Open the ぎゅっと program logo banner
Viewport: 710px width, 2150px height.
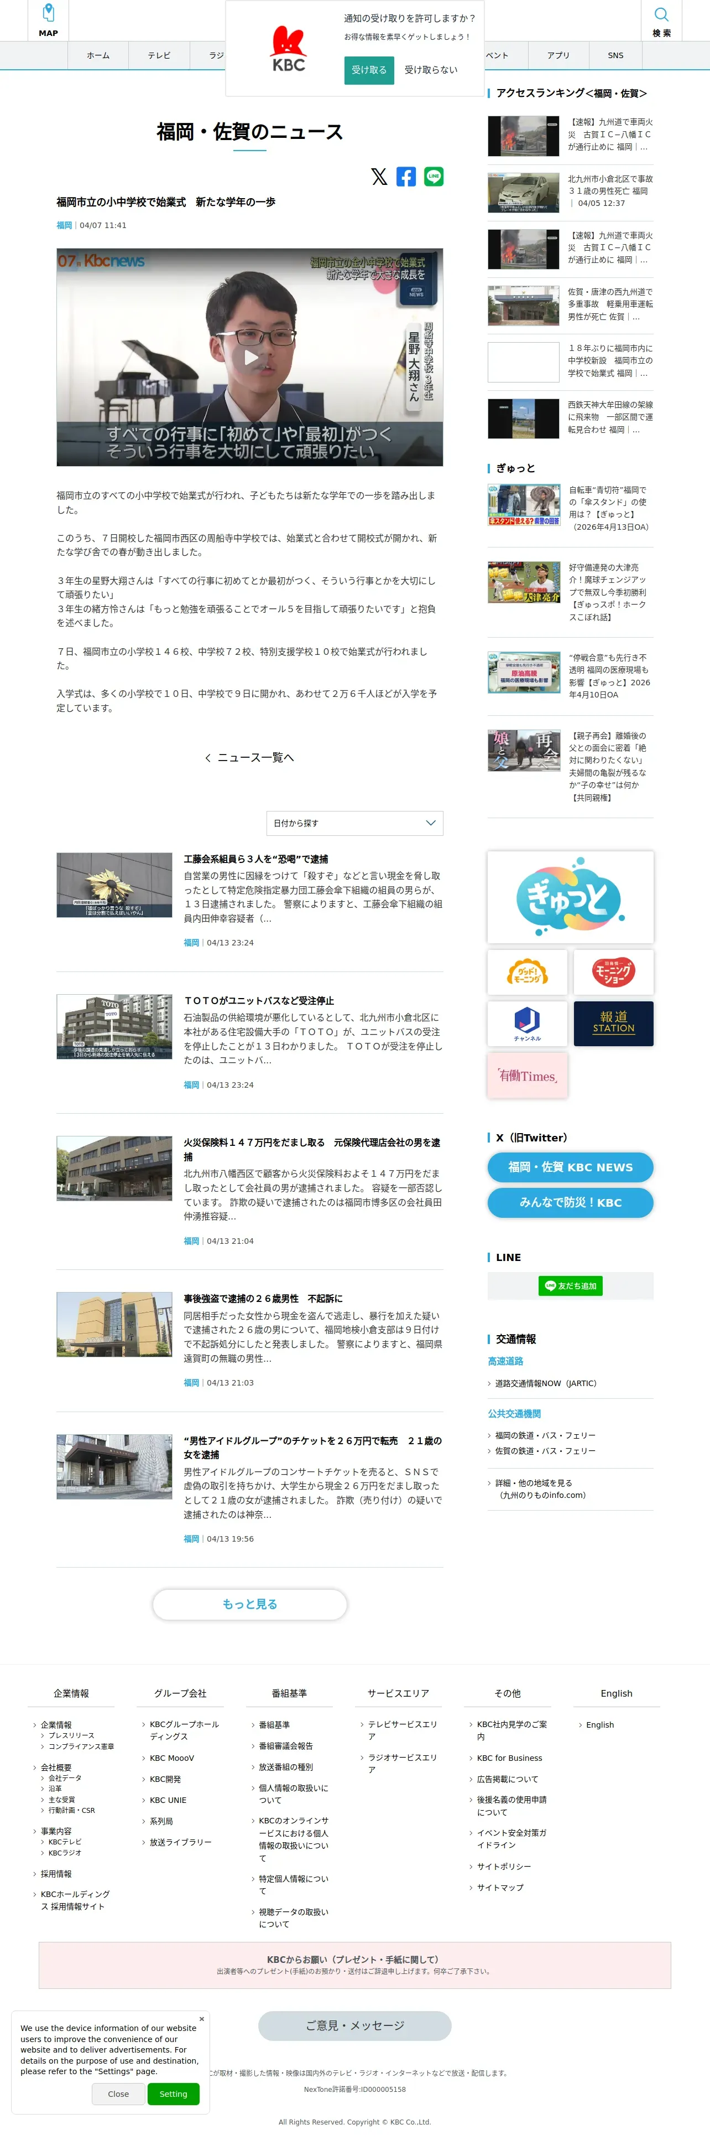click(x=570, y=897)
